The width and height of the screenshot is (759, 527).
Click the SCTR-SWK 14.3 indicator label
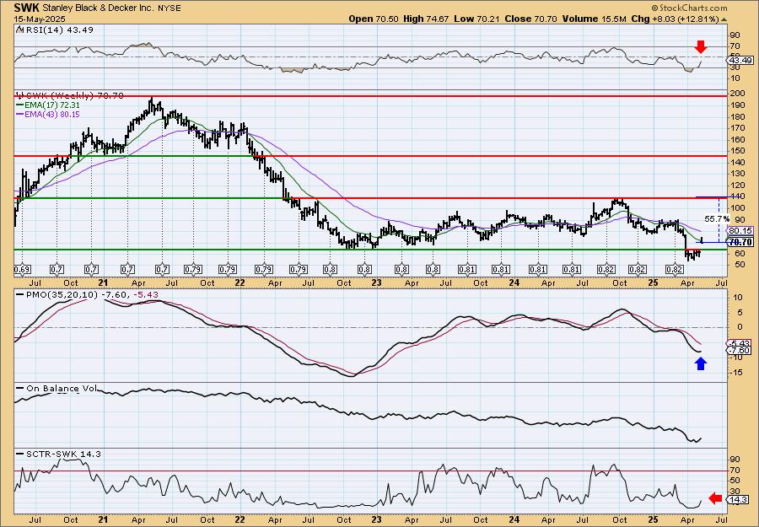(63, 454)
